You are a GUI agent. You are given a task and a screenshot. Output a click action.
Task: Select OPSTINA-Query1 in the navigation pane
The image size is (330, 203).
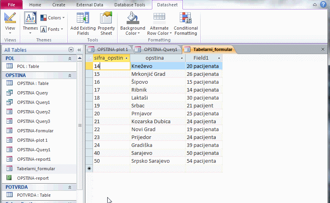coord(39,150)
